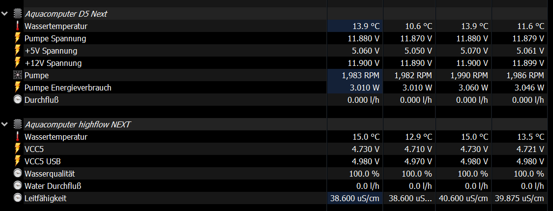The width and height of the screenshot is (553, 211).
Task: Collapse the Aquacomputer D5 Next group
Action: [x=4, y=14]
